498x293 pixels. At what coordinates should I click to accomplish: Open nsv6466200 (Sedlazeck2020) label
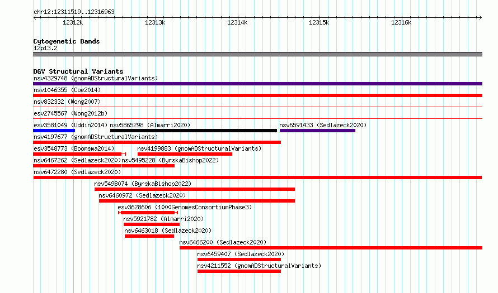pyautogui.click(x=223, y=242)
